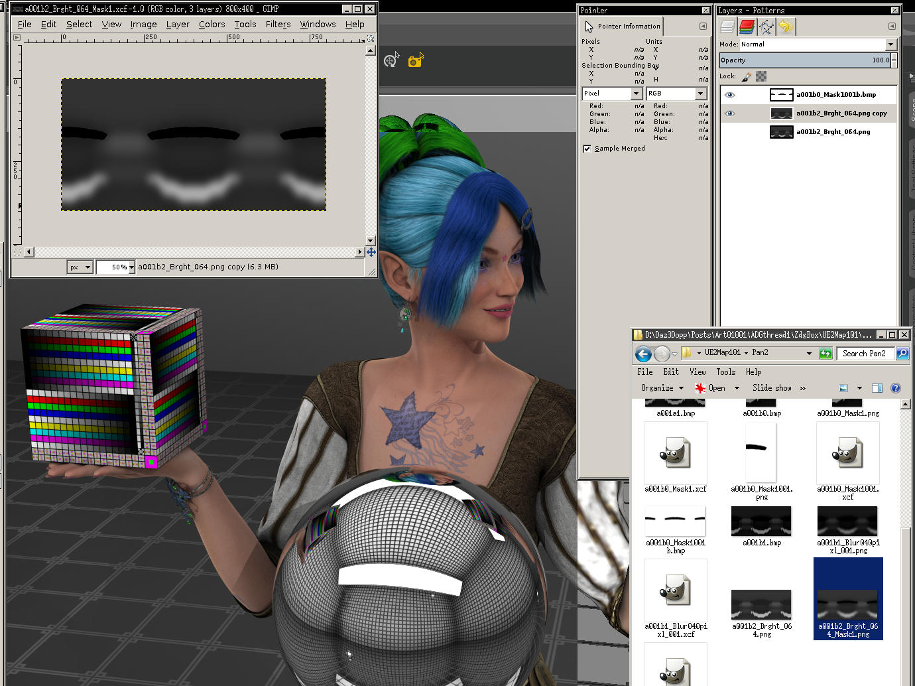Toggle Sample Merged checkbox
This screenshot has height=686, width=915.
click(x=587, y=149)
